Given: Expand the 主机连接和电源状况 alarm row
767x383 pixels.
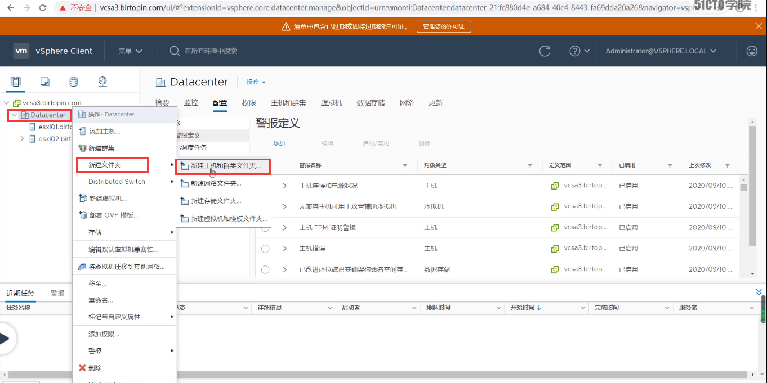Looking at the screenshot, I should tap(285, 186).
